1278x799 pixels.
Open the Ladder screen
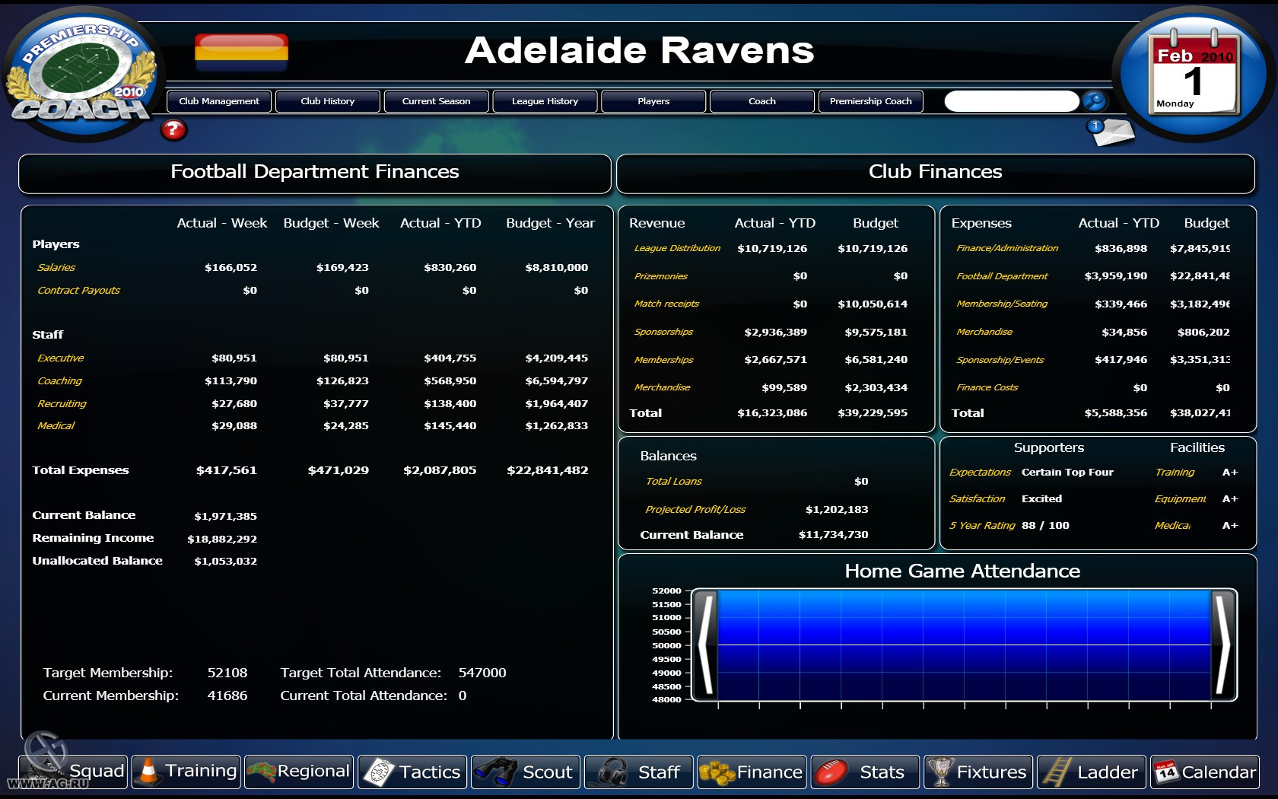(1092, 772)
